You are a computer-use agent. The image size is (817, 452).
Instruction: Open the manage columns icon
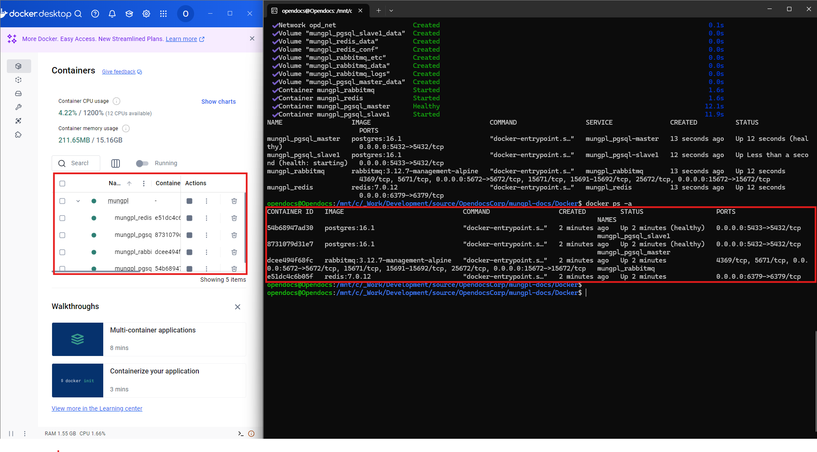[x=116, y=163]
